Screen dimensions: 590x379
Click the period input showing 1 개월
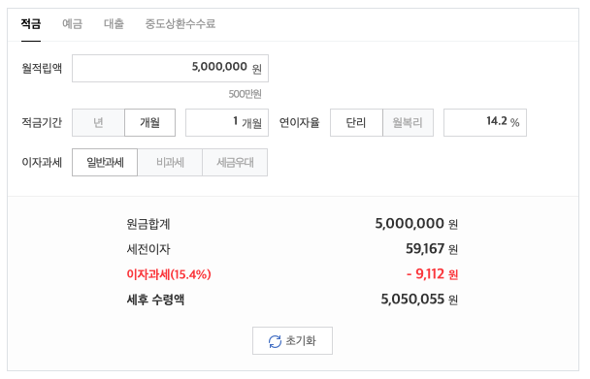[x=227, y=122]
